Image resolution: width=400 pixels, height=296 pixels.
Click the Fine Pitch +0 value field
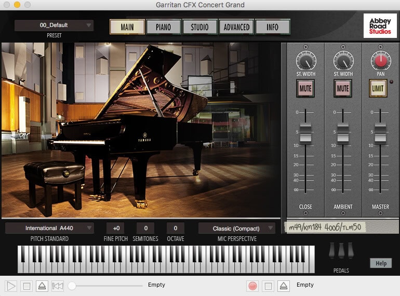click(x=116, y=228)
